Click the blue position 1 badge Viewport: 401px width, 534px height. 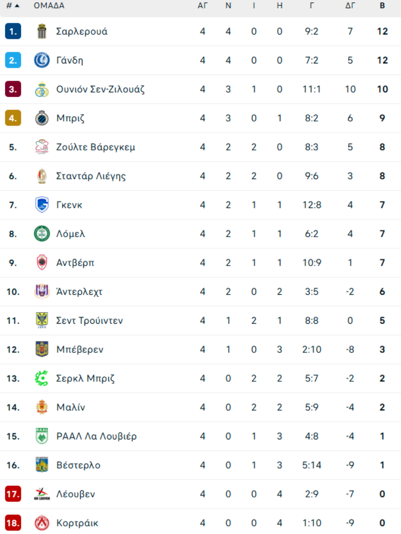click(13, 31)
